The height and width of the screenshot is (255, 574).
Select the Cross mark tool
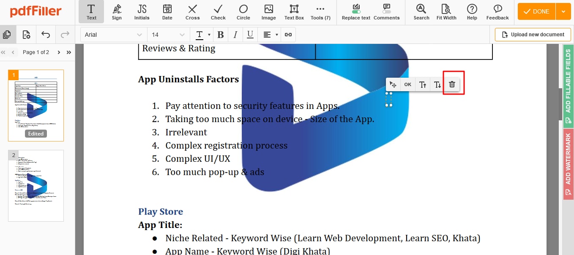click(x=193, y=12)
